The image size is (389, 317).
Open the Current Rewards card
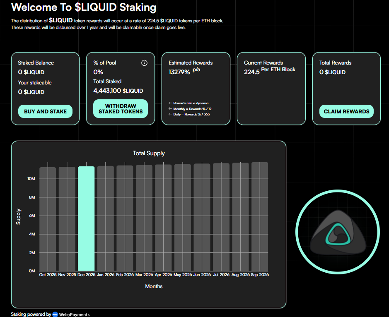[x=271, y=88]
